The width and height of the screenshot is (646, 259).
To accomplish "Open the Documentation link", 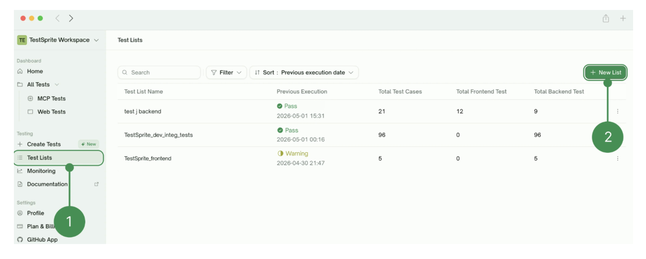I will (47, 185).
